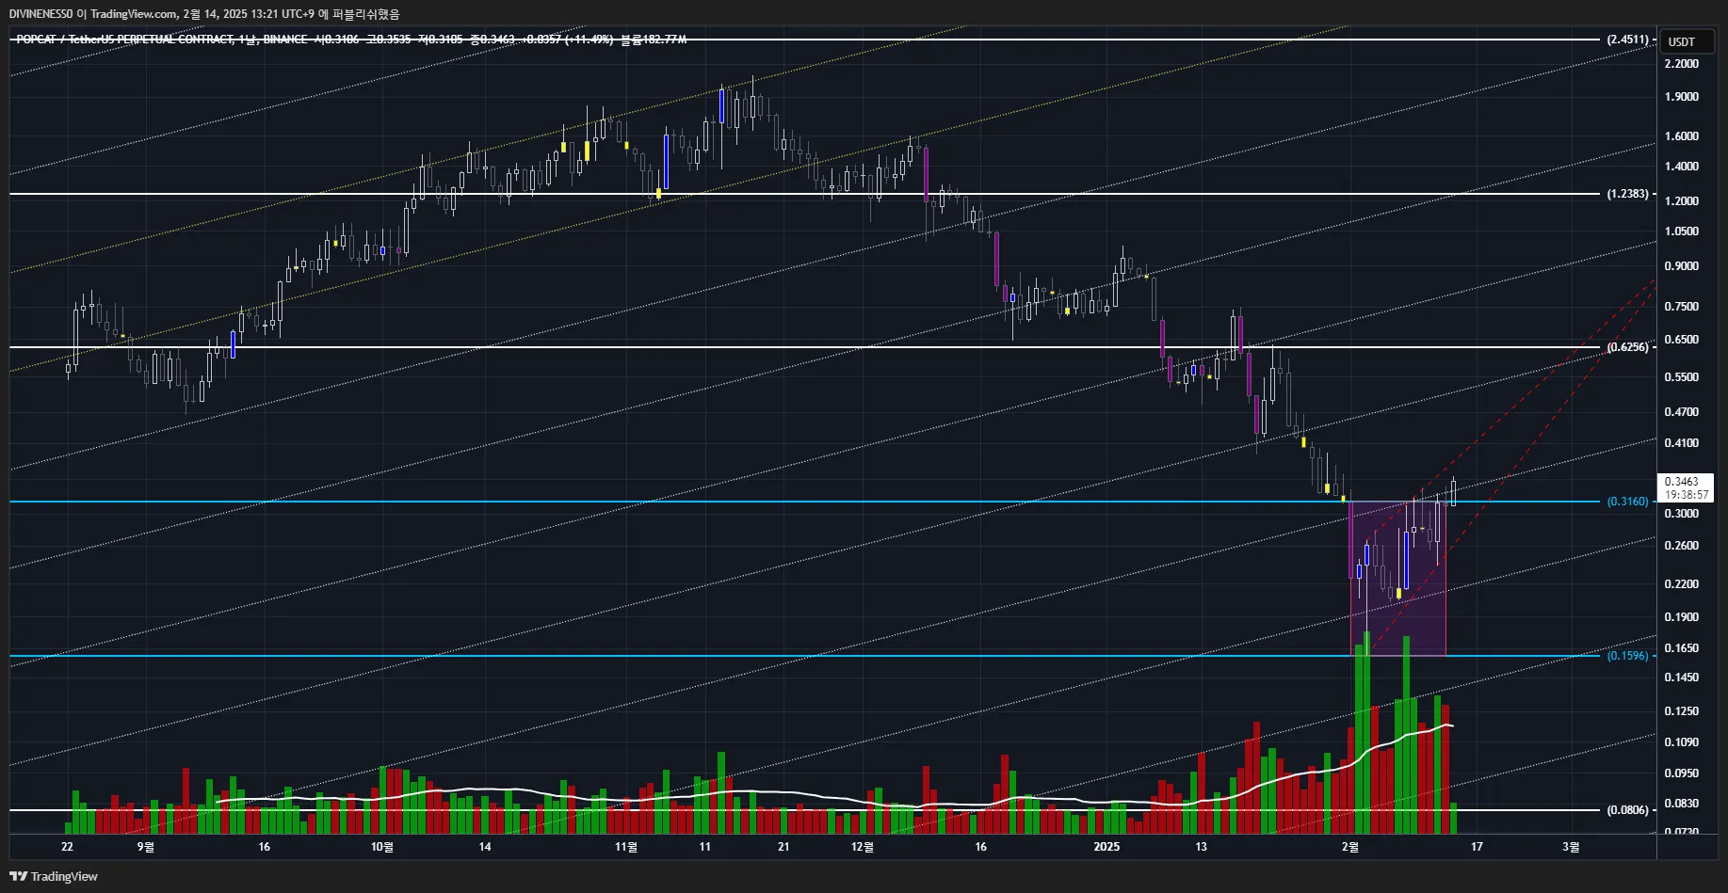Click the 17 date label on time axis
The width and height of the screenshot is (1728, 893).
click(x=1477, y=847)
